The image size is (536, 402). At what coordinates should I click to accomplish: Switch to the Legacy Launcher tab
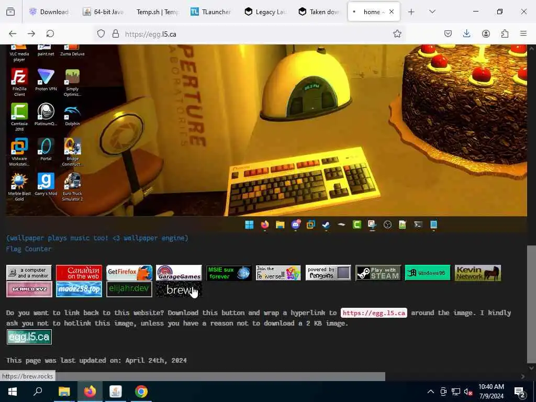(x=265, y=12)
